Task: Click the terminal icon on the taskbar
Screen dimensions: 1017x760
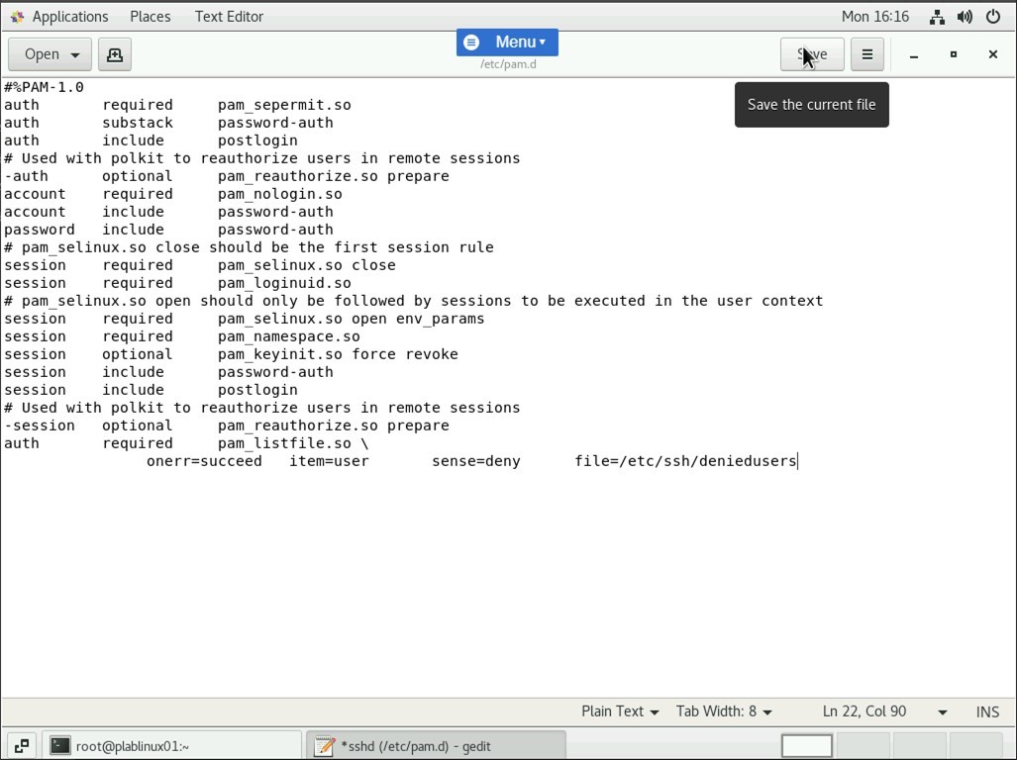Action: click(x=61, y=745)
